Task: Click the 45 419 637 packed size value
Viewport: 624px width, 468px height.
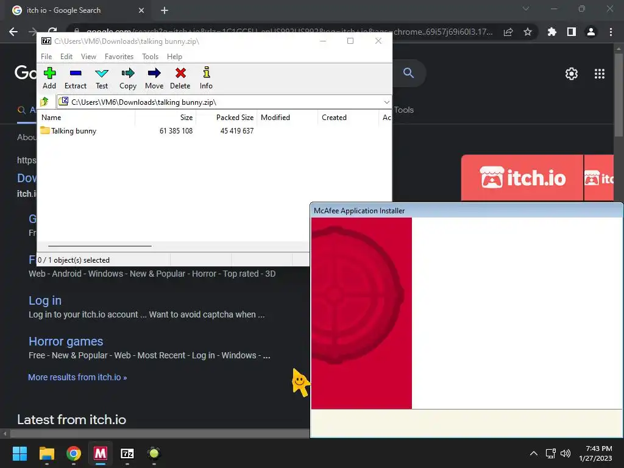Action: [237, 131]
